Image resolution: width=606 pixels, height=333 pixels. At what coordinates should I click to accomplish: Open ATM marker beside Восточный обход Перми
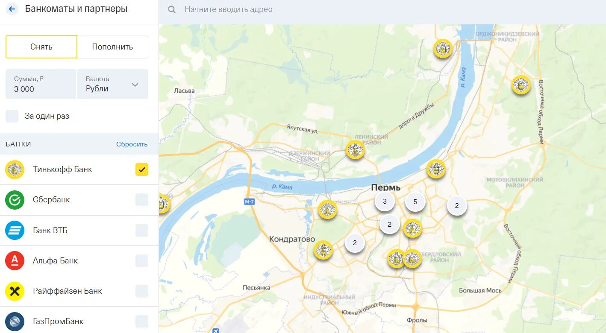(x=521, y=85)
